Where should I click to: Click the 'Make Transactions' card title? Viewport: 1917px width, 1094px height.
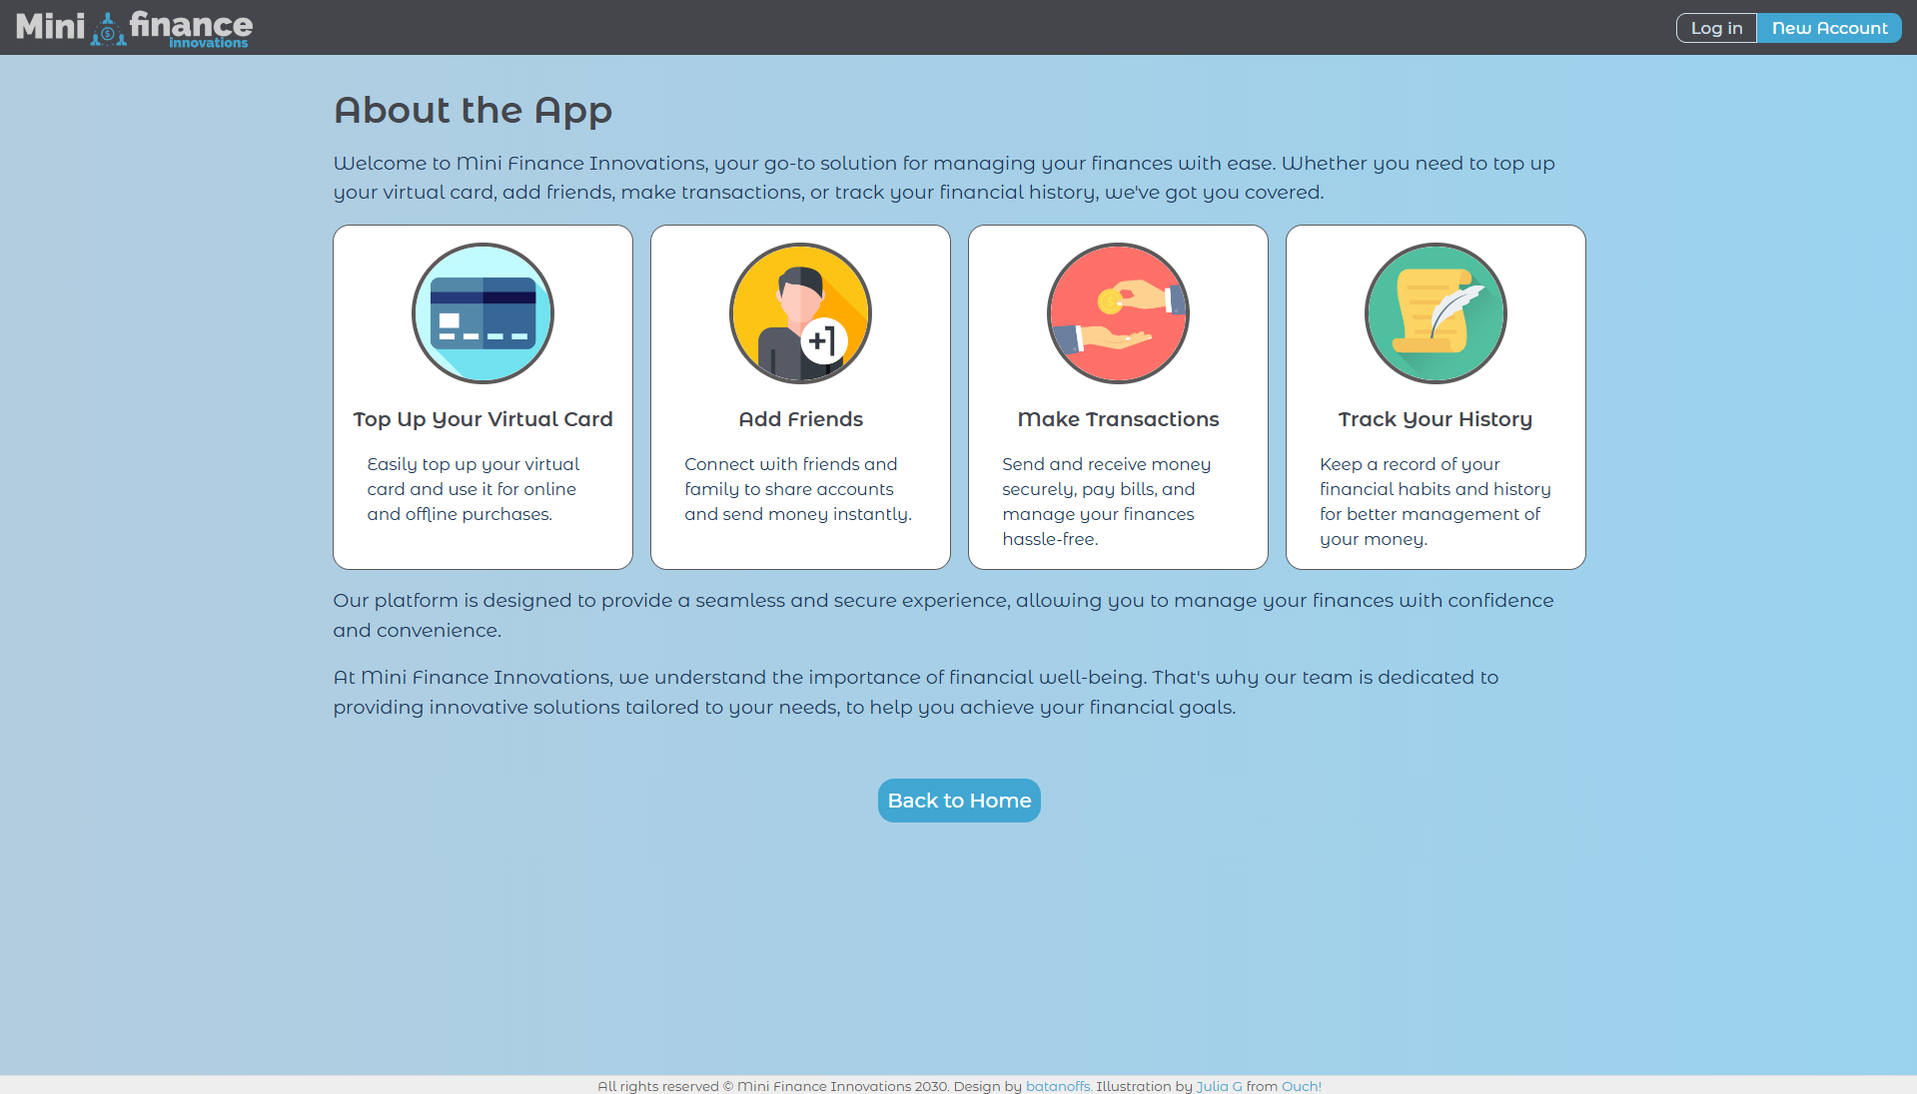click(x=1118, y=419)
